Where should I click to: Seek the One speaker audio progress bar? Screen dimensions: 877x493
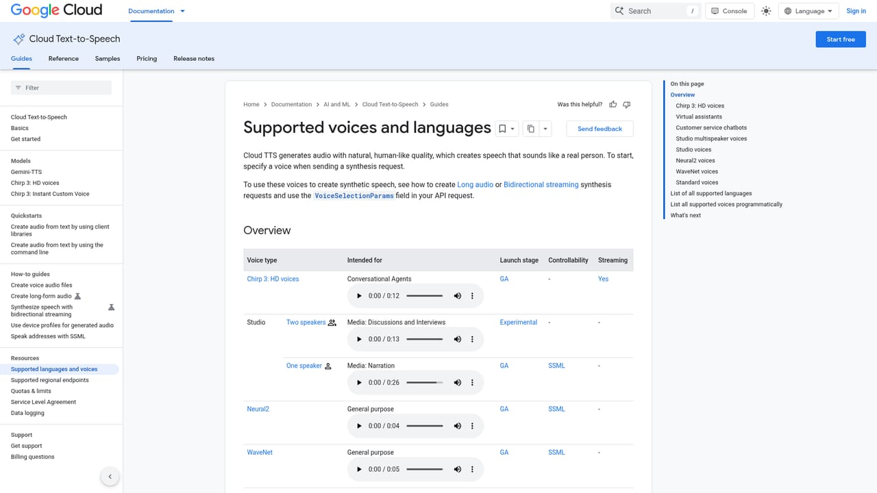(425, 383)
